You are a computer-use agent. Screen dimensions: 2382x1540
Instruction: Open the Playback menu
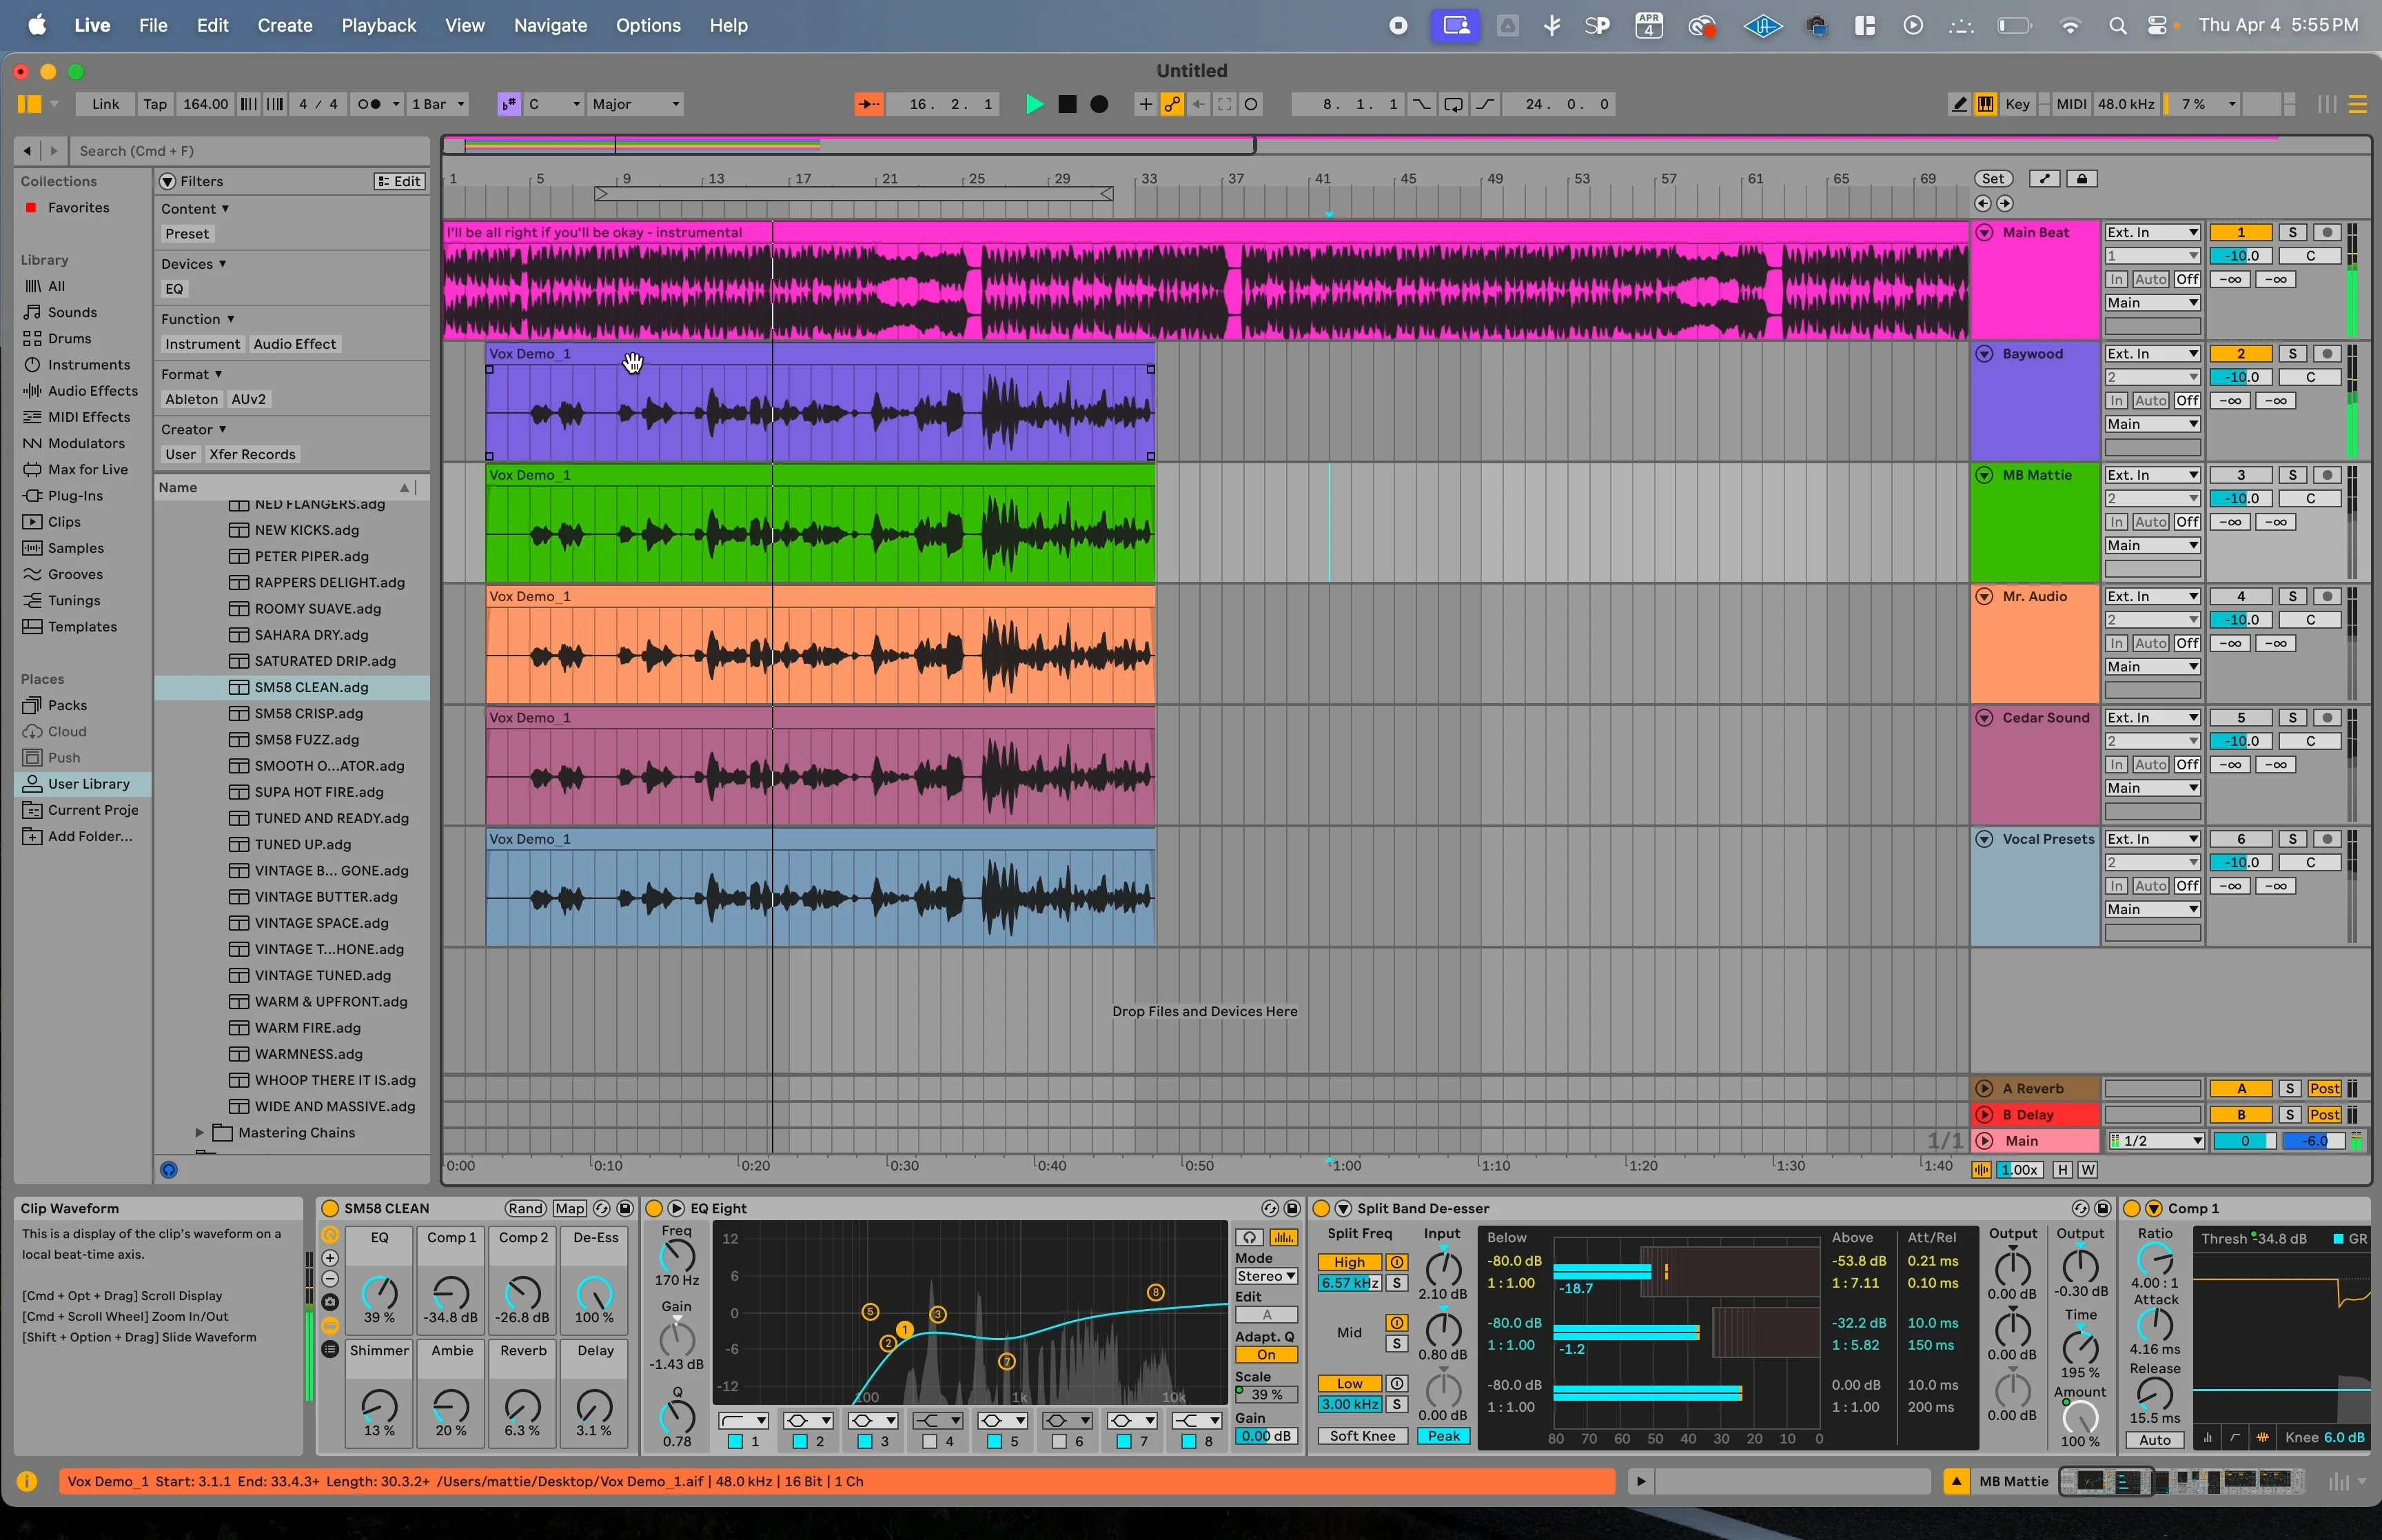click(x=379, y=26)
